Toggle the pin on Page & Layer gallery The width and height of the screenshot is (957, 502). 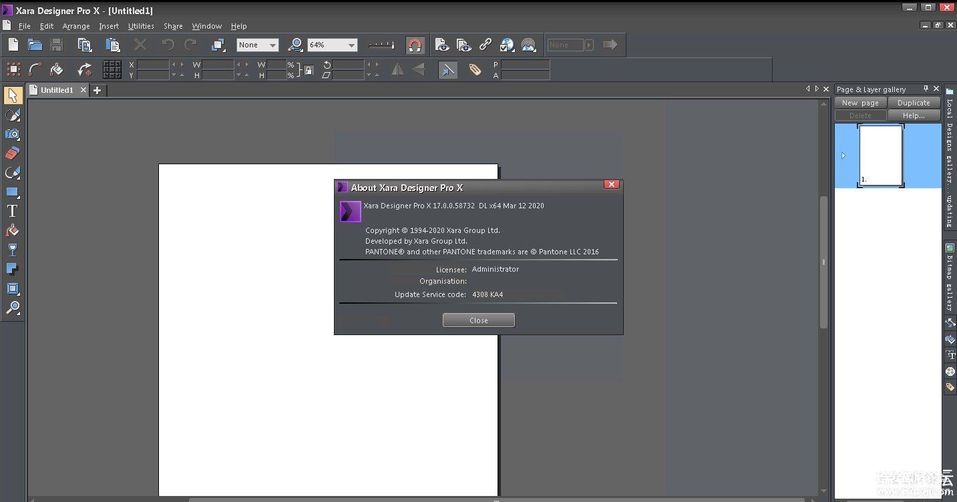926,89
